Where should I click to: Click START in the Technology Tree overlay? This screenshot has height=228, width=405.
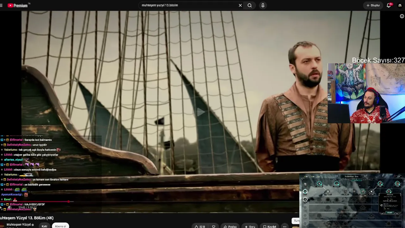pyautogui.click(x=389, y=213)
